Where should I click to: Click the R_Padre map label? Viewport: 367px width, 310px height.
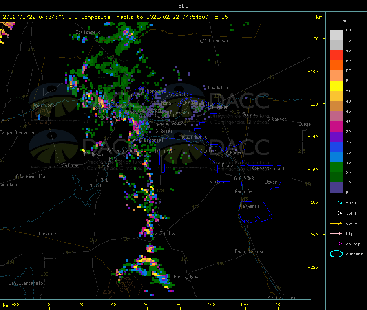click(234, 153)
